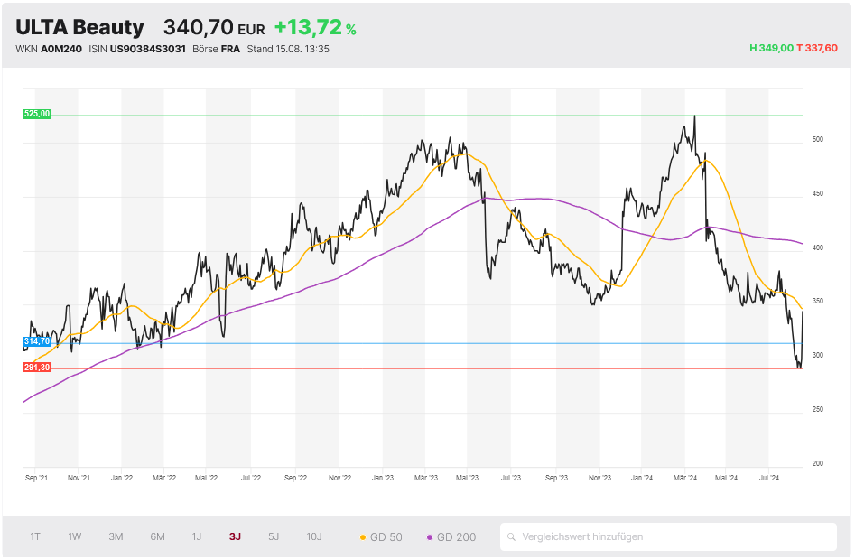Screen dimensions: 855x559
Task: Click the Mär '24 axis label
Action: coord(685,478)
